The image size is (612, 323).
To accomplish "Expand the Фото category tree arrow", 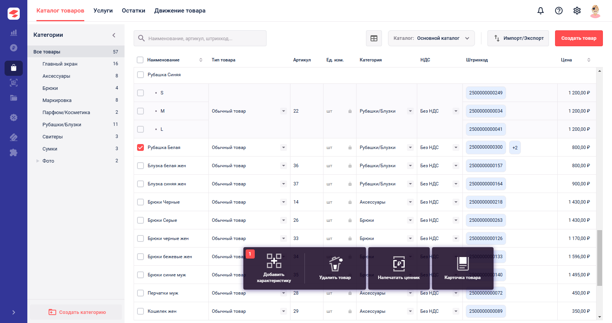I will click(x=38, y=161).
